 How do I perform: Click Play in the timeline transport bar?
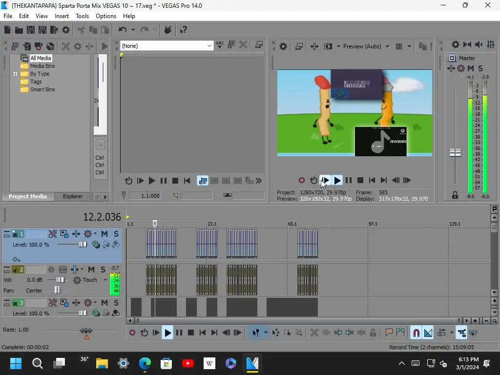pos(167,333)
